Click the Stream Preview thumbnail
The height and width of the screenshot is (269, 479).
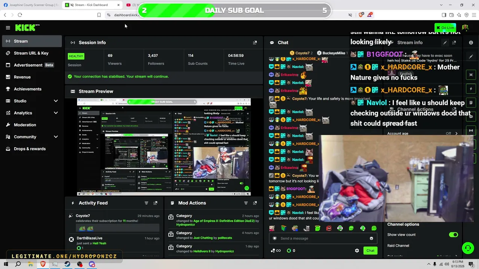coord(164,147)
